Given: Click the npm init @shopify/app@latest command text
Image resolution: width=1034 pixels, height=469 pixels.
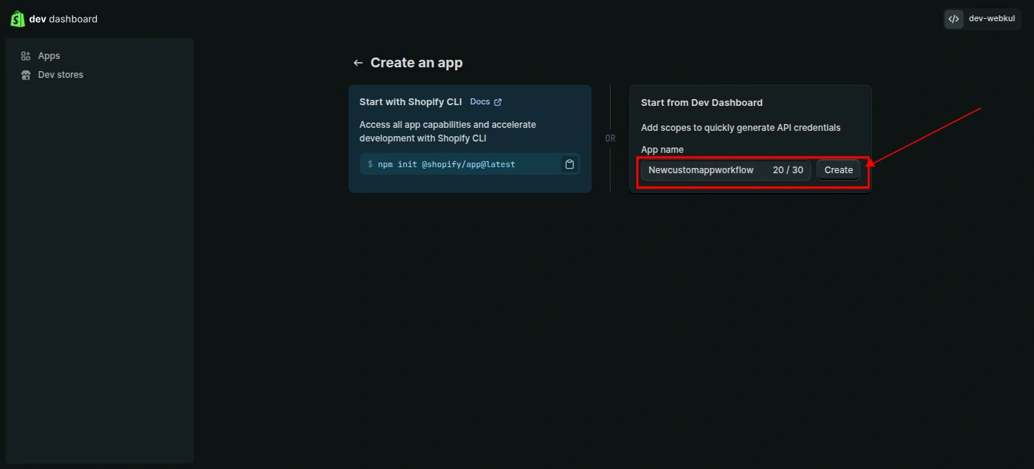Looking at the screenshot, I should pos(446,164).
